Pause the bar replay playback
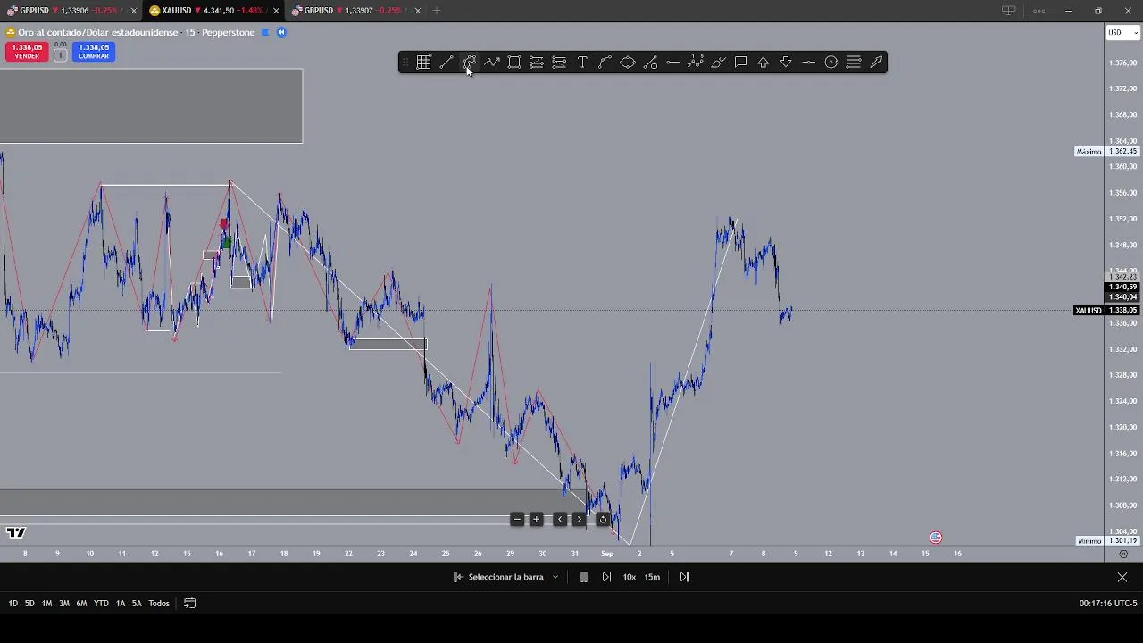This screenshot has height=643, width=1143. [x=583, y=577]
